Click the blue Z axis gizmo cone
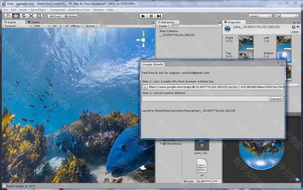This screenshot has height=190, width=303. click(x=149, y=40)
